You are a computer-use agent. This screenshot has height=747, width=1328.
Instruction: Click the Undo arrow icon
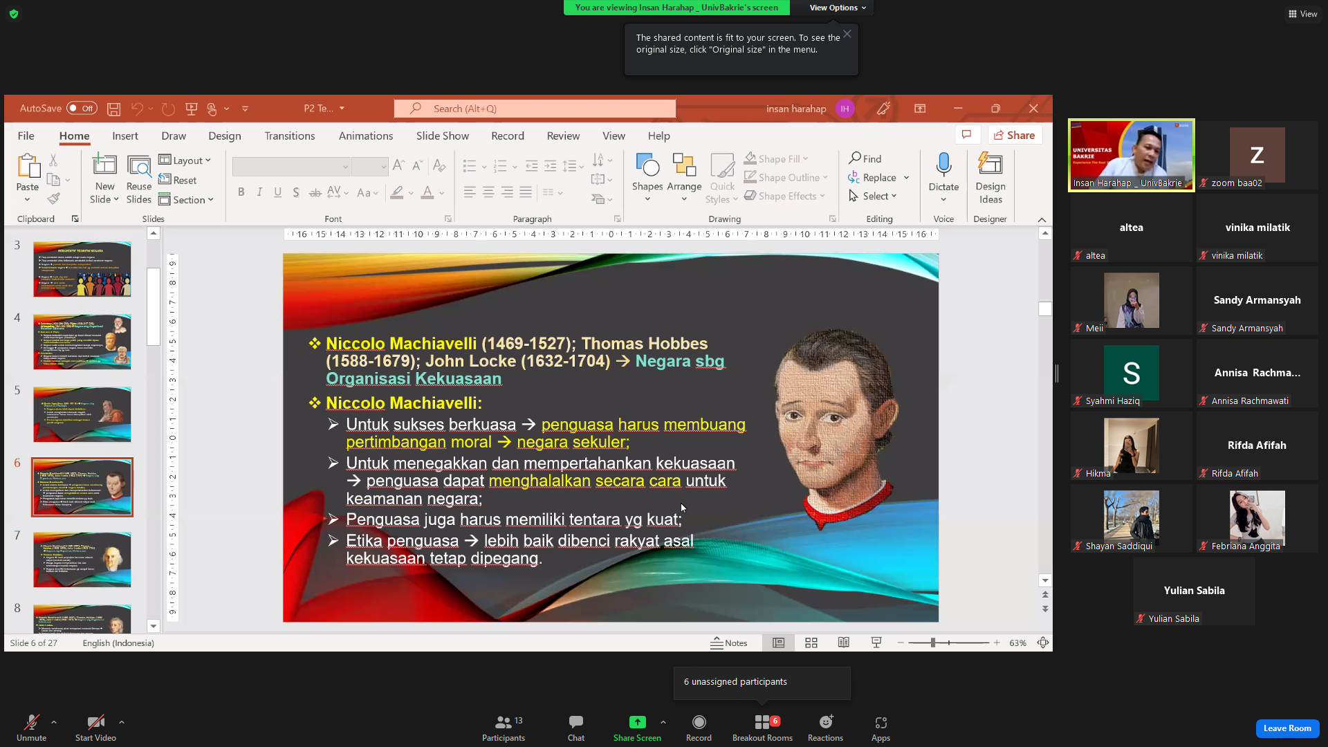tap(137, 109)
